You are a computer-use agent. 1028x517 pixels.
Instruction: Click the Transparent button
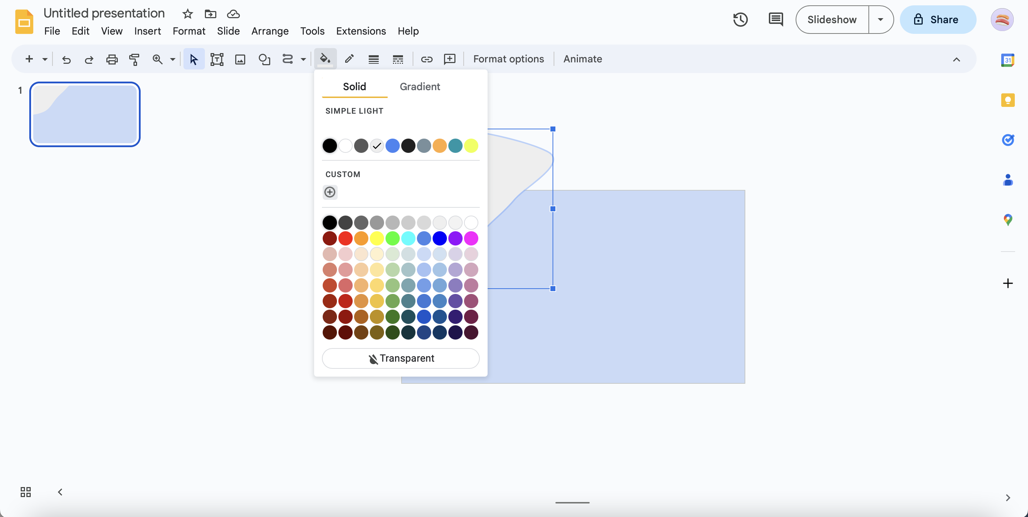[401, 358]
